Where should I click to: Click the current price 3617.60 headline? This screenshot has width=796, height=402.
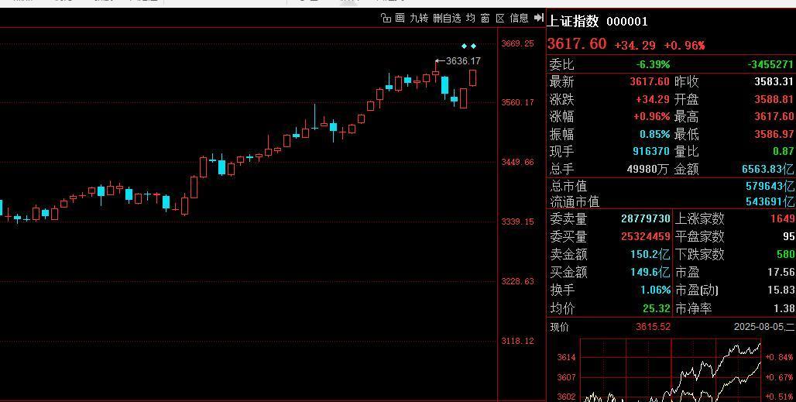pos(577,43)
